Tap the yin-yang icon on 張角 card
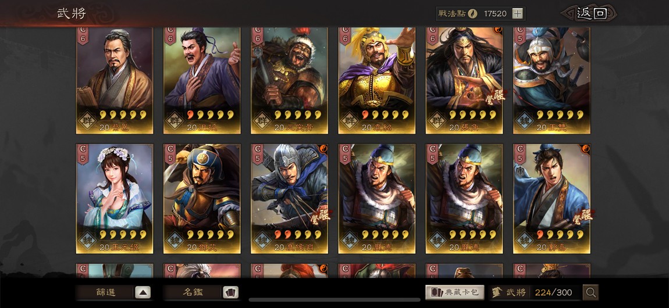This screenshot has height=308, width=669. tap(498, 30)
